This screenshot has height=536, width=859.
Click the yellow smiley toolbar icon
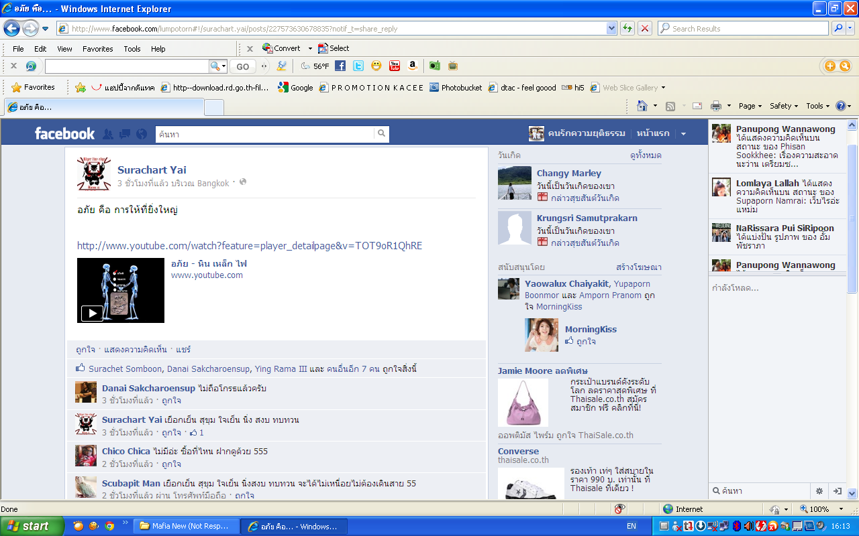(x=376, y=66)
